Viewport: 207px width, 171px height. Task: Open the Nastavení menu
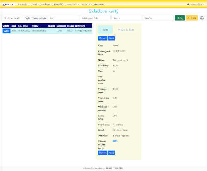(100, 4)
